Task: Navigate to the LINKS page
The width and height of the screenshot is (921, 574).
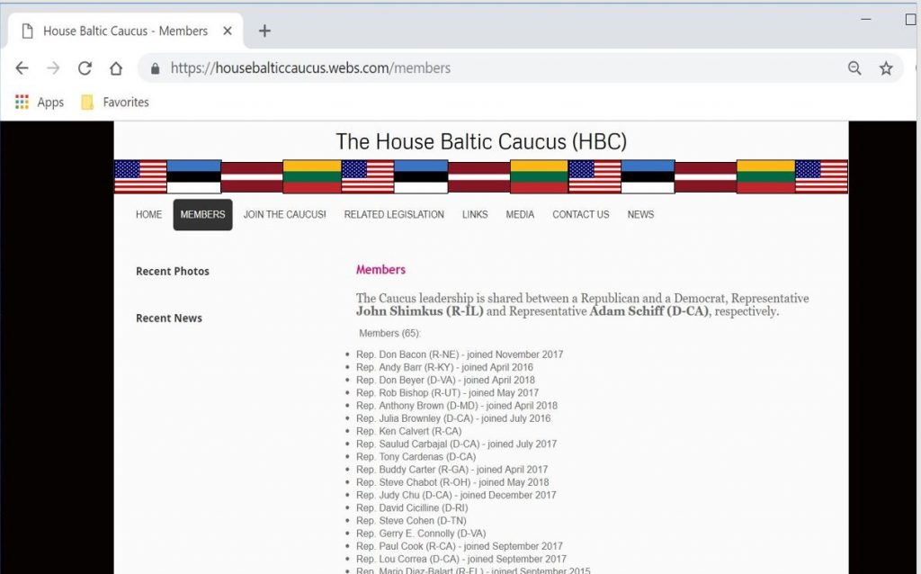Action: click(475, 214)
